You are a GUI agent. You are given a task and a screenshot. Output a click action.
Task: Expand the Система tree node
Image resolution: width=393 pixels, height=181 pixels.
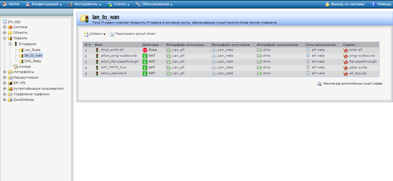point(5,27)
